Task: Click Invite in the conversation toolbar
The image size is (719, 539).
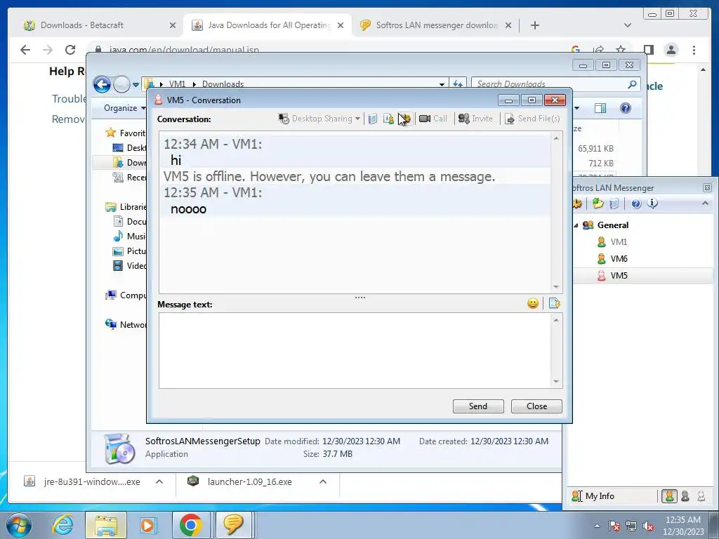Action: tap(475, 119)
